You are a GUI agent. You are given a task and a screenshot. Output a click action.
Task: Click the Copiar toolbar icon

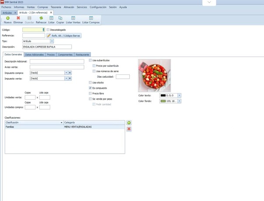60,18
